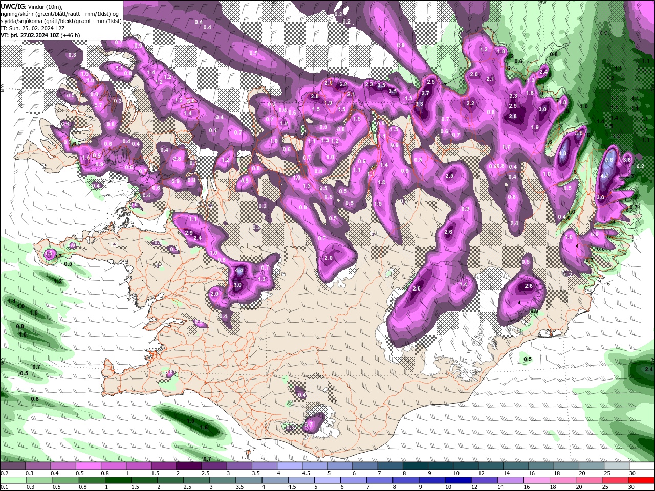Select the snow scale swatch between 2 and 2.5
Viewport: 655px width, 491px height.
coord(189,466)
